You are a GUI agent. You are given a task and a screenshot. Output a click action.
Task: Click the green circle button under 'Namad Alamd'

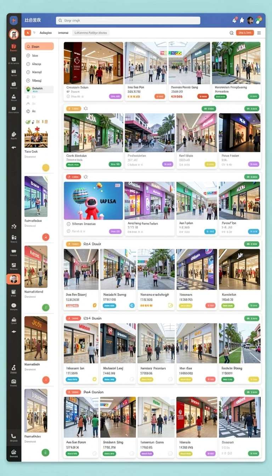coord(46,307)
